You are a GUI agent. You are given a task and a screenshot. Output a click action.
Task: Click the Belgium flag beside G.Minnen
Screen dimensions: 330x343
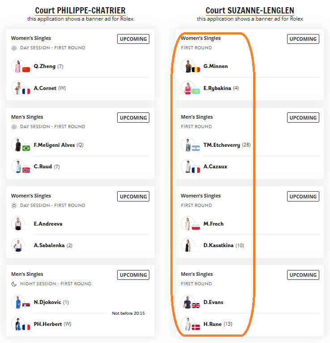[x=196, y=69]
